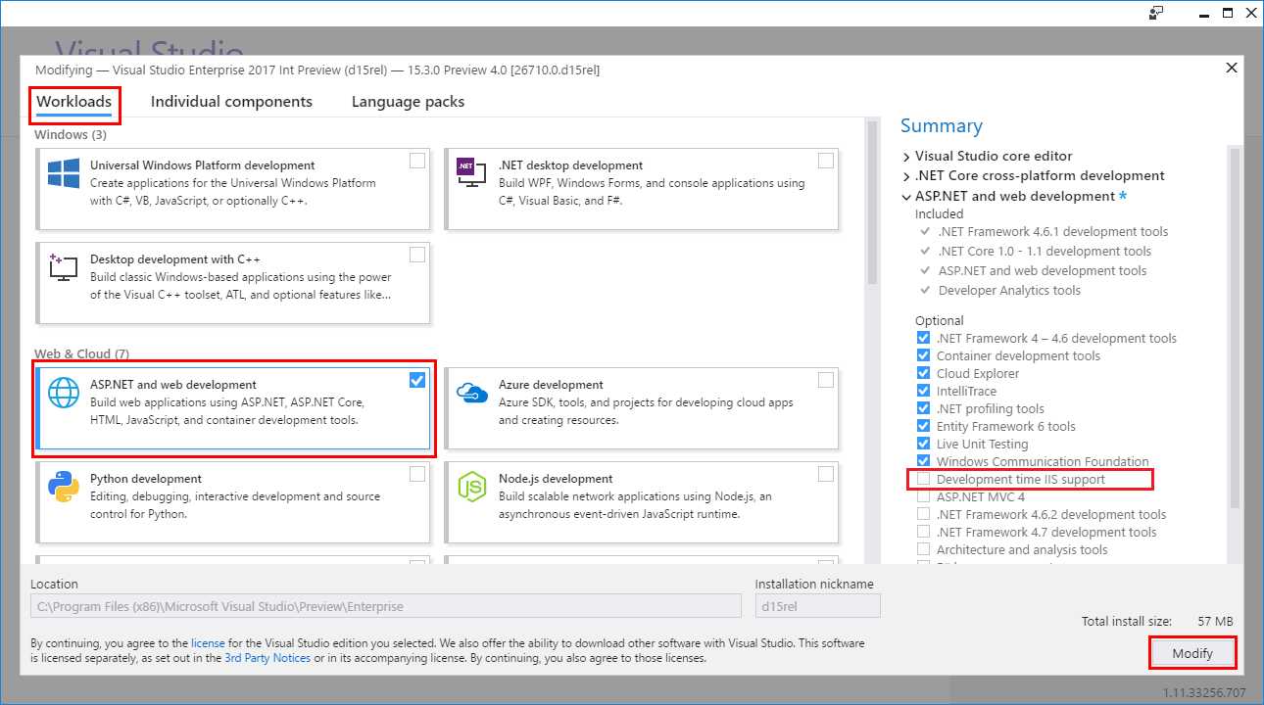The image size is (1264, 705).
Task: Check Architecture and analysis tools
Action: [x=923, y=550]
